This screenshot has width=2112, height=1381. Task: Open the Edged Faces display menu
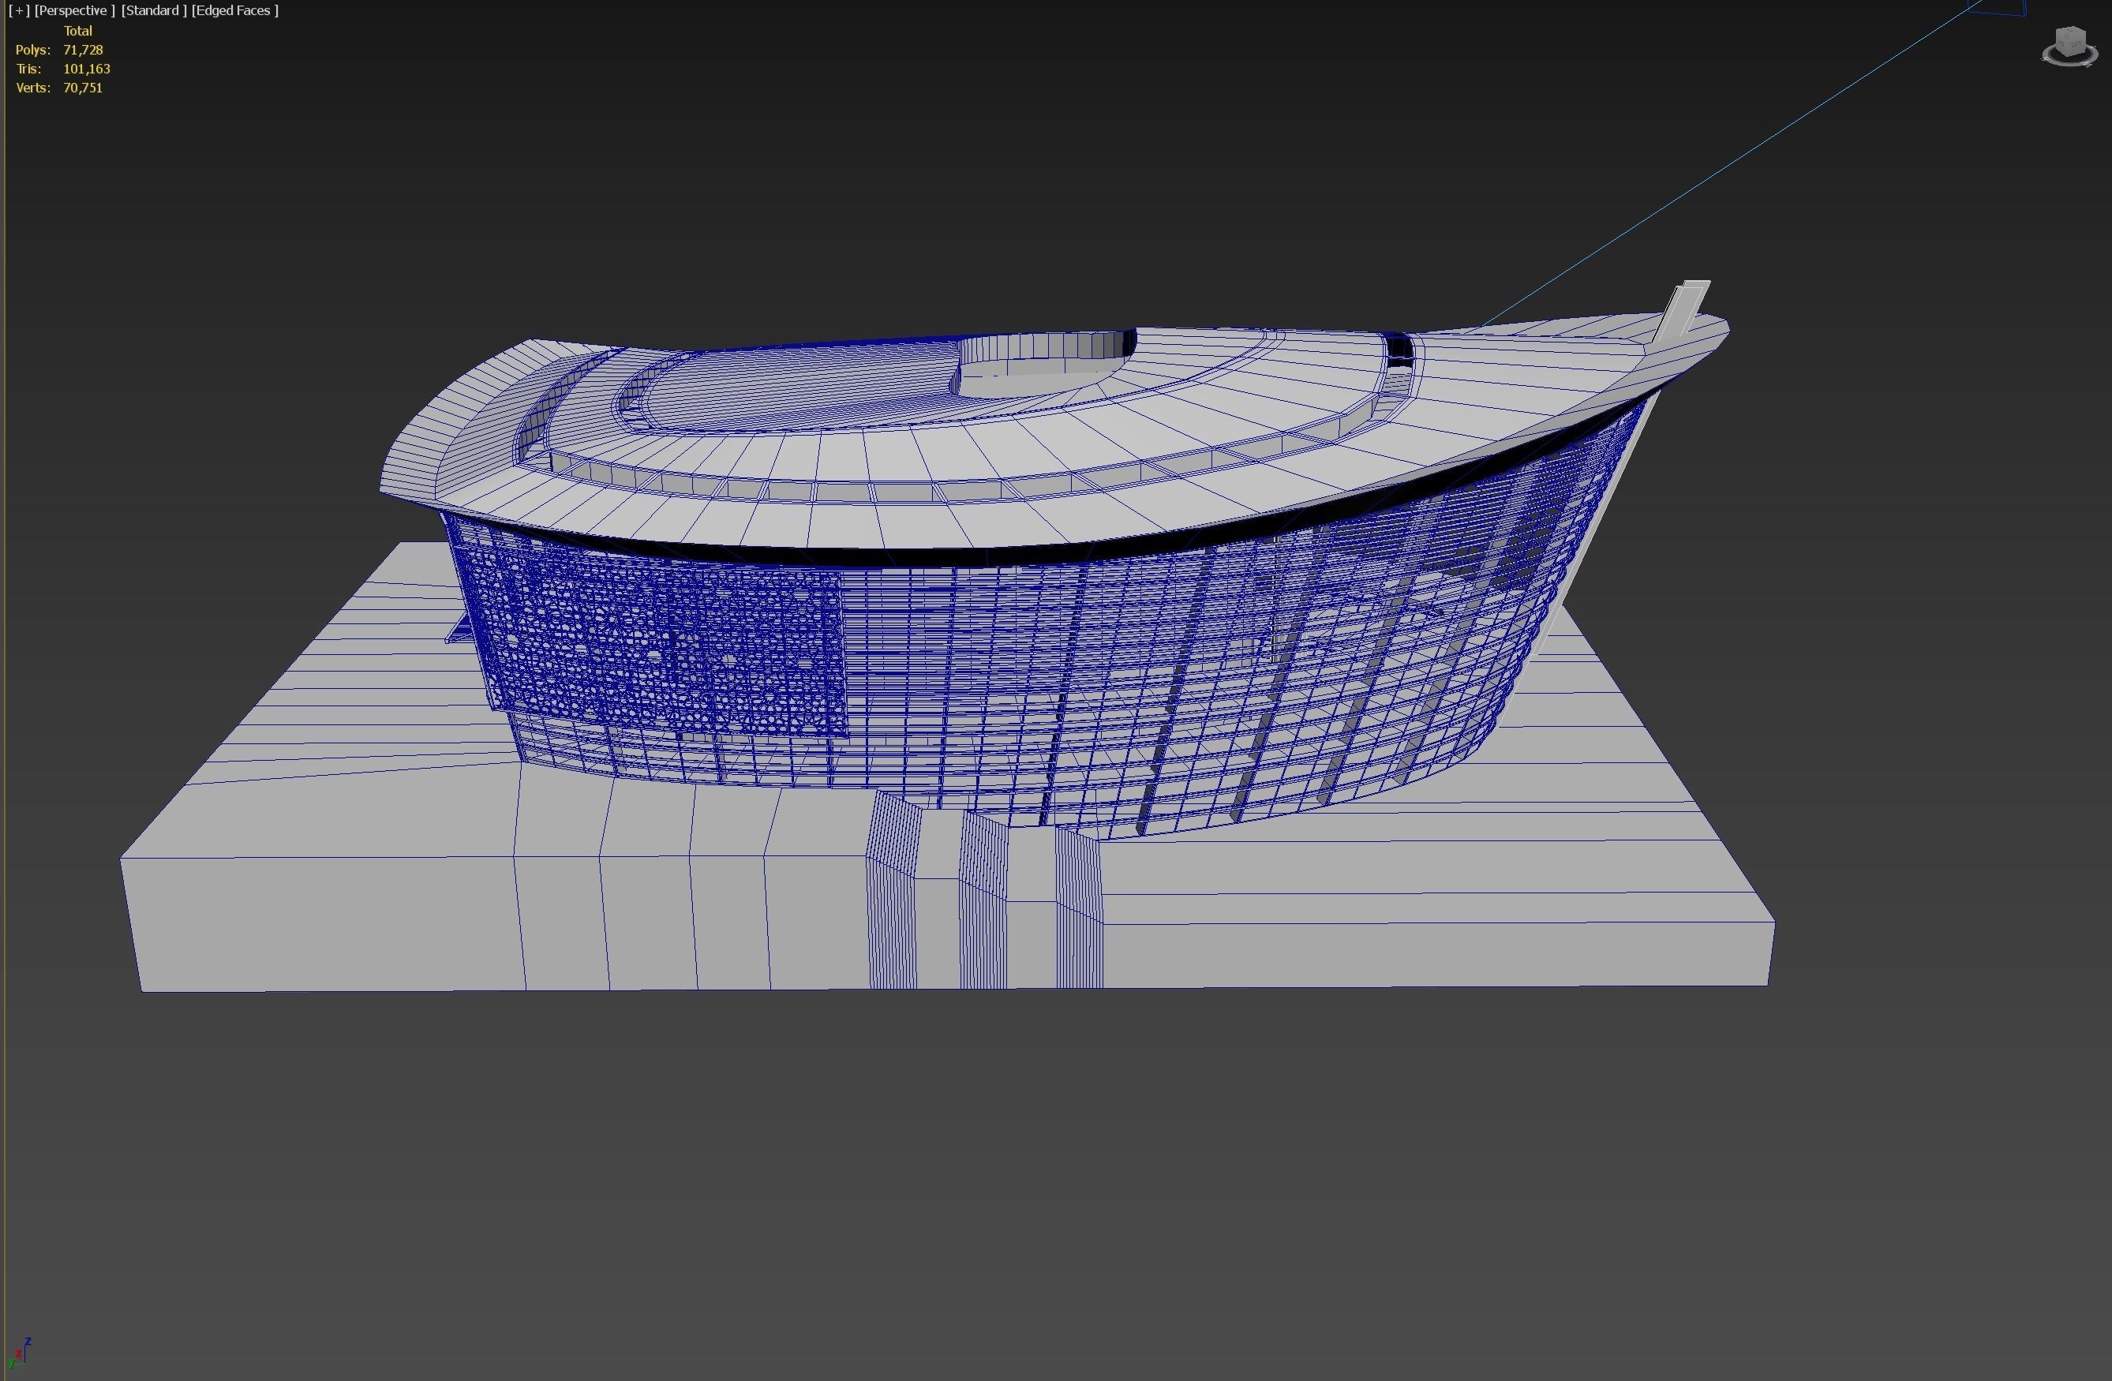click(x=235, y=10)
